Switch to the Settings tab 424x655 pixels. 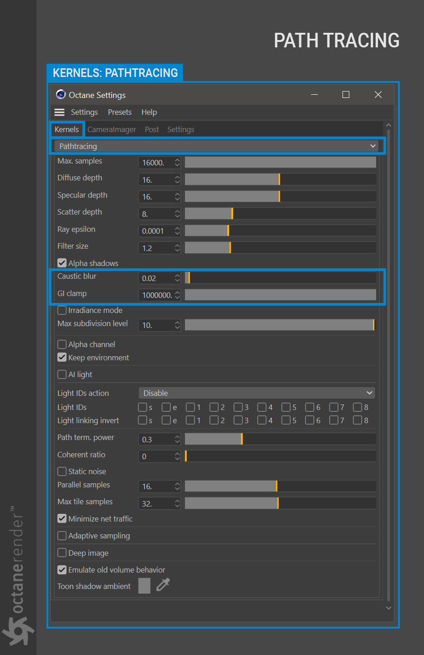point(180,129)
